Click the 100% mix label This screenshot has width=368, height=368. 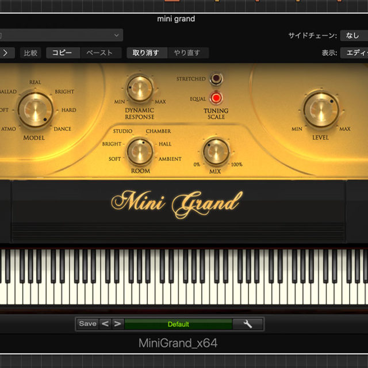tap(236, 164)
